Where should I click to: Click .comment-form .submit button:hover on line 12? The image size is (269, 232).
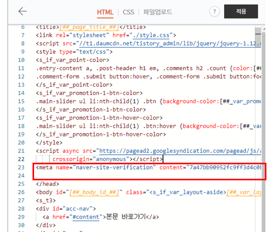point(94,76)
